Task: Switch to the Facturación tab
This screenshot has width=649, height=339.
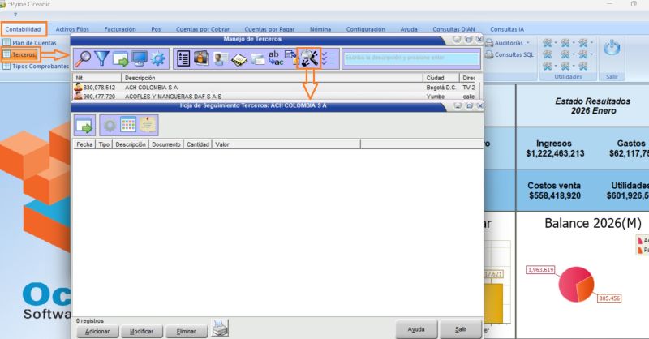Action: coord(120,29)
